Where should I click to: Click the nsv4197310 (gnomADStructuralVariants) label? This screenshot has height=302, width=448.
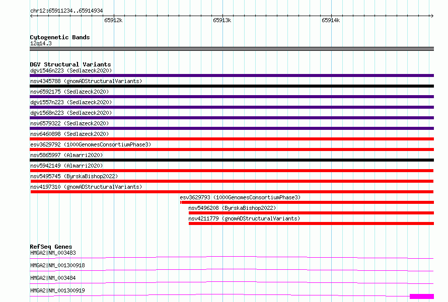click(86, 187)
